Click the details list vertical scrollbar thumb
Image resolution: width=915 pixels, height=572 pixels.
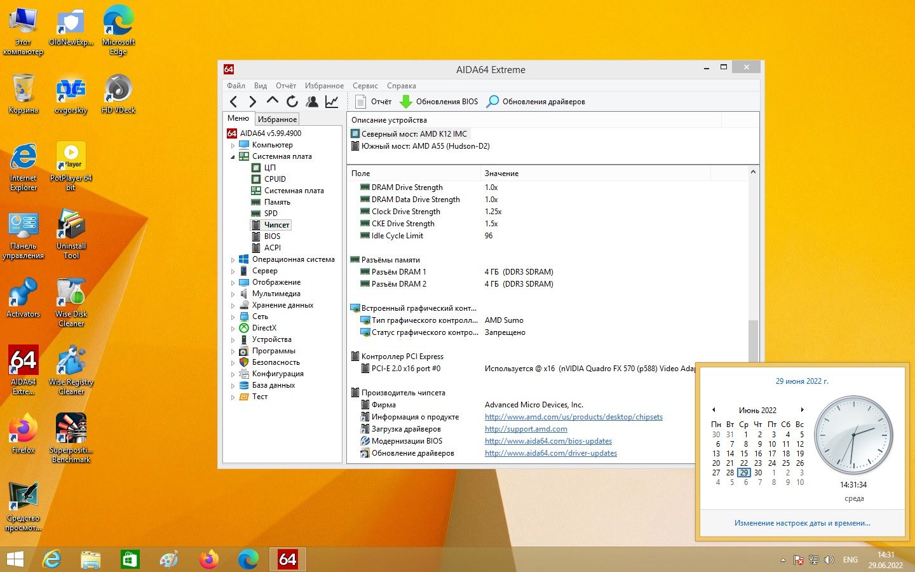(x=754, y=342)
